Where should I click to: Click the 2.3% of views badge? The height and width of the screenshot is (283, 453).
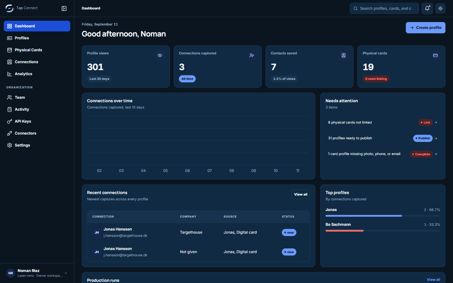coord(284,79)
